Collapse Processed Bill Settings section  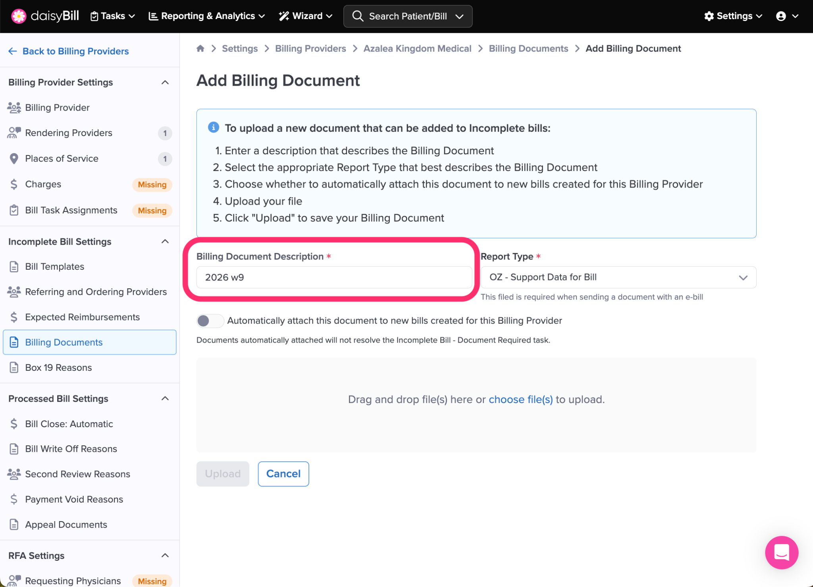165,399
